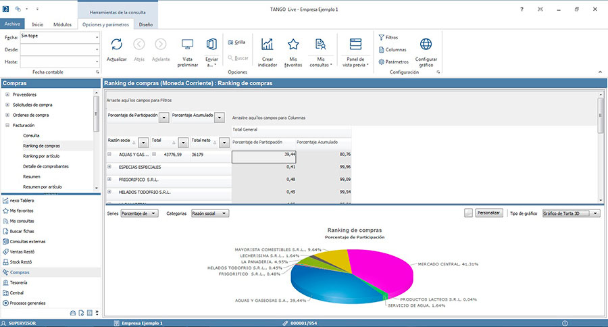Click the help question mark icon
The image size is (608, 327).
pyautogui.click(x=522, y=9)
